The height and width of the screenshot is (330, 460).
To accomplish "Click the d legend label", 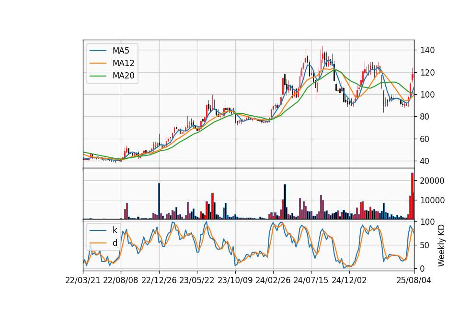I will [115, 243].
